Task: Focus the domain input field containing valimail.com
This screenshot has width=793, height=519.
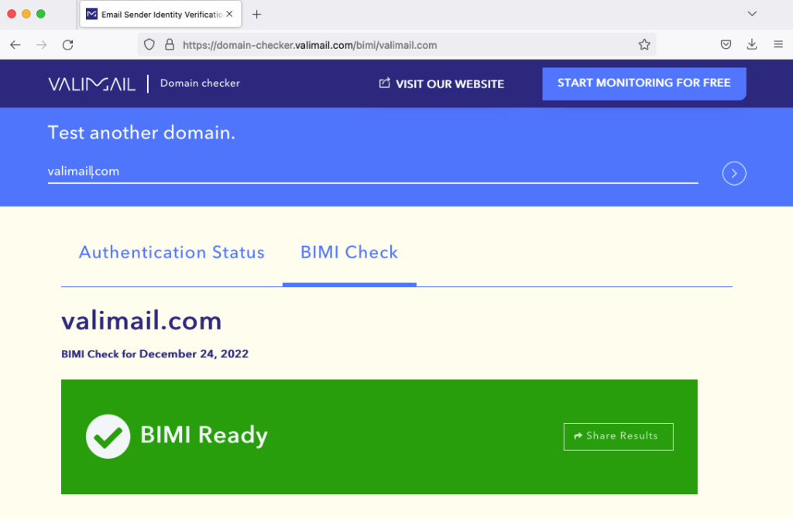Action: (372, 172)
